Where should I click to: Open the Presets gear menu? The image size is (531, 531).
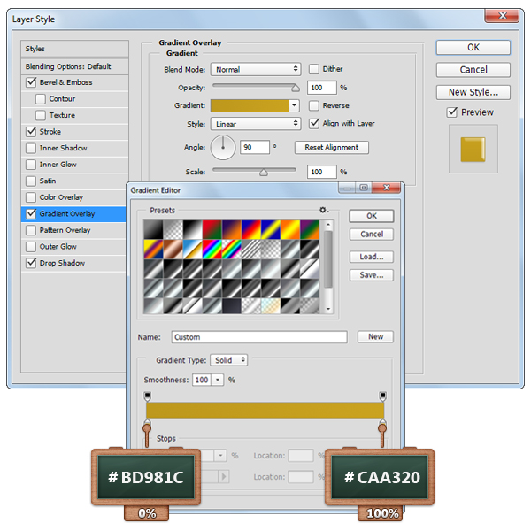pyautogui.click(x=324, y=211)
